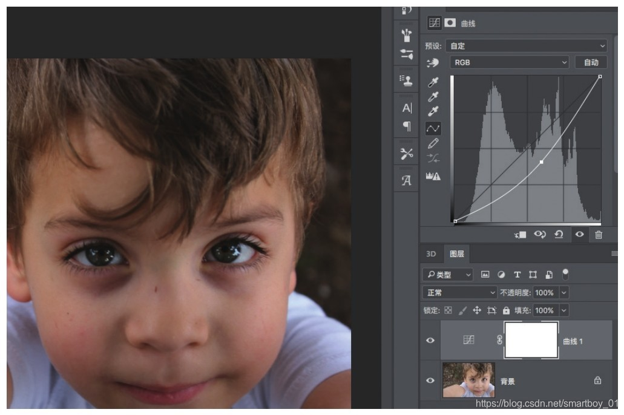Viewport: 624px width, 415px height.
Task: Pick the black point eyedropper
Action: click(x=433, y=82)
